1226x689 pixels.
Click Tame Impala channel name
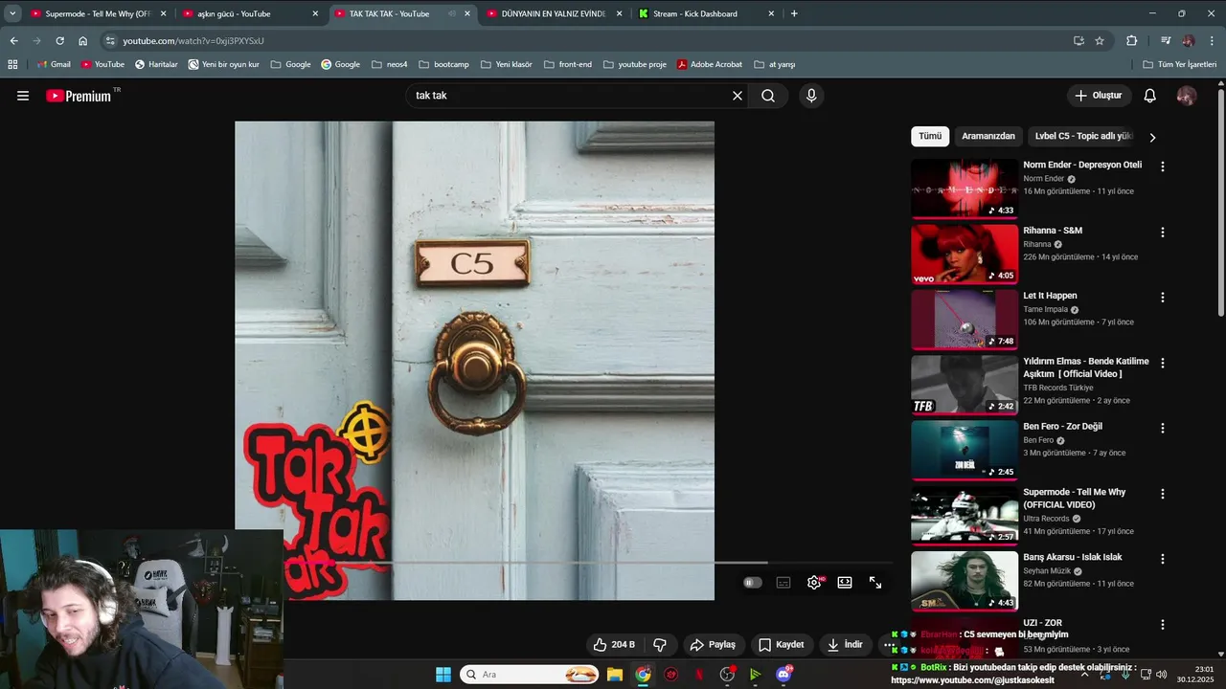click(1045, 309)
